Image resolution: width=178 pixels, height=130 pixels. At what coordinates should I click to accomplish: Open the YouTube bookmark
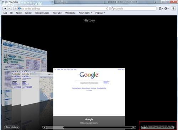[57, 13]
